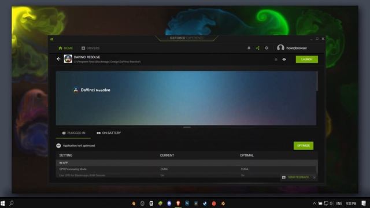Image resolution: width=370 pixels, height=208 pixels.
Task: Click the collapse handle below the banner
Action: (x=187, y=127)
